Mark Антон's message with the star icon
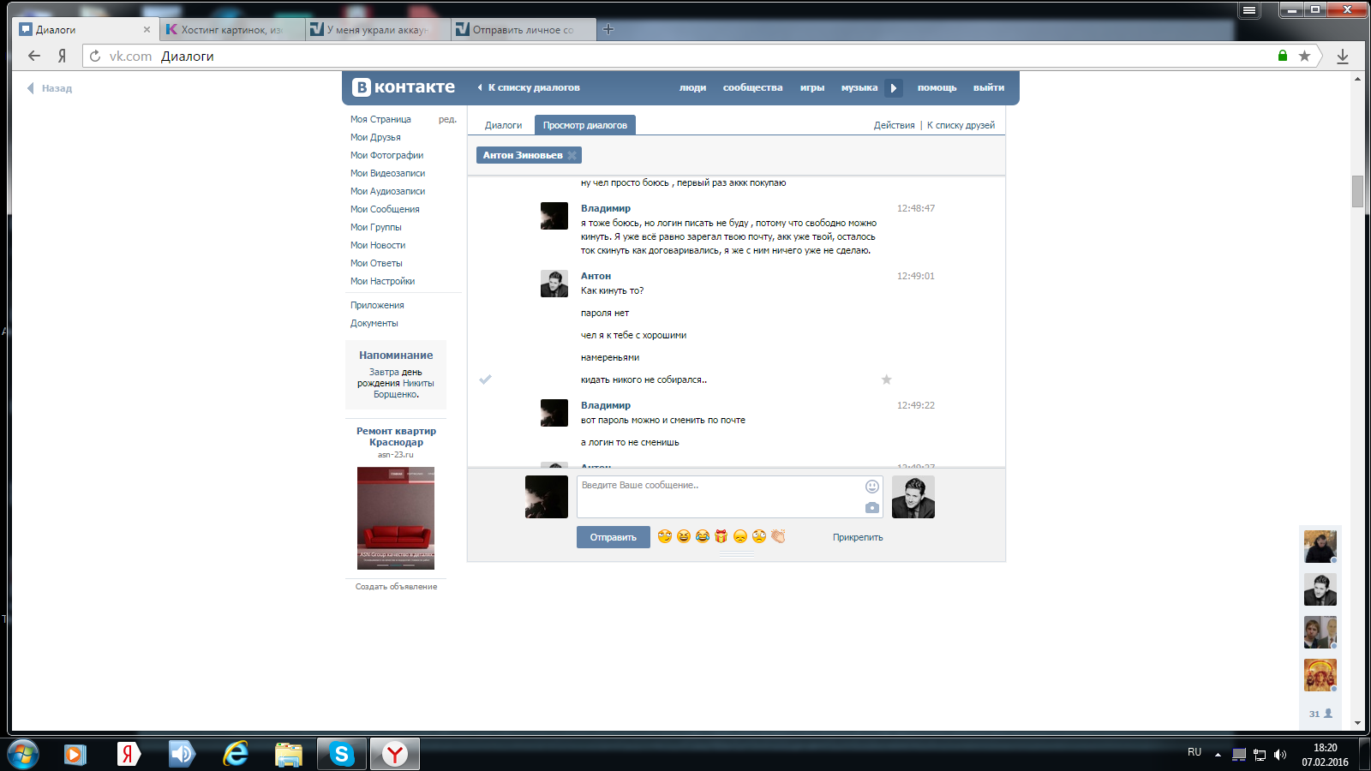Image resolution: width=1371 pixels, height=771 pixels. pyautogui.click(x=887, y=380)
